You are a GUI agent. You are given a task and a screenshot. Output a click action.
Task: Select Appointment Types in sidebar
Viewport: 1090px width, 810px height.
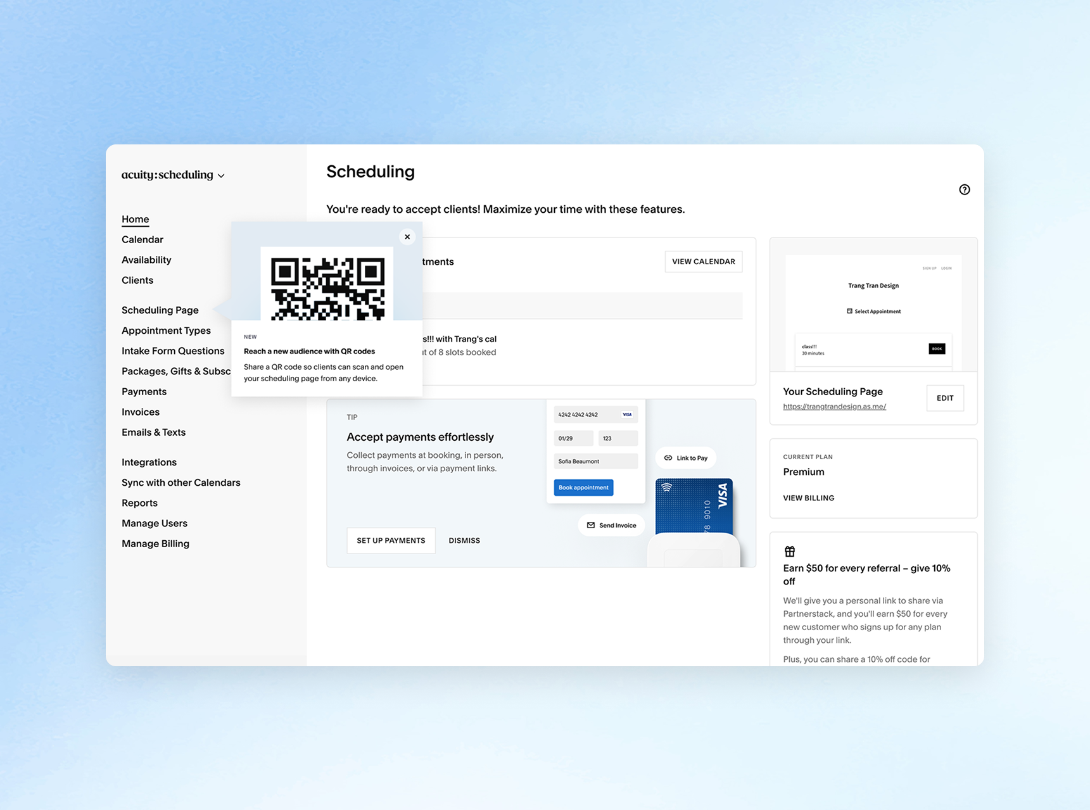[x=166, y=330]
